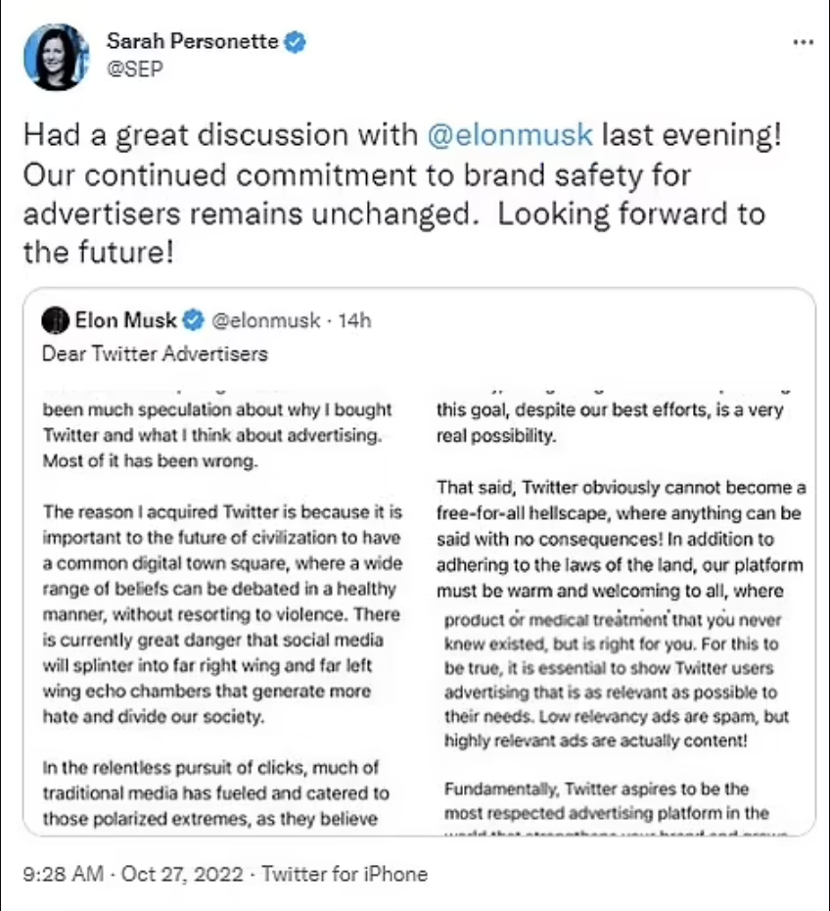The width and height of the screenshot is (830, 911).
Task: Click Elon Musk's small avatar in quoted tweet
Action: tap(55, 320)
